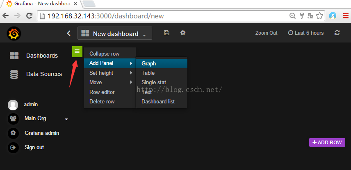Click the Grafana admin gear icon

(x=13, y=133)
